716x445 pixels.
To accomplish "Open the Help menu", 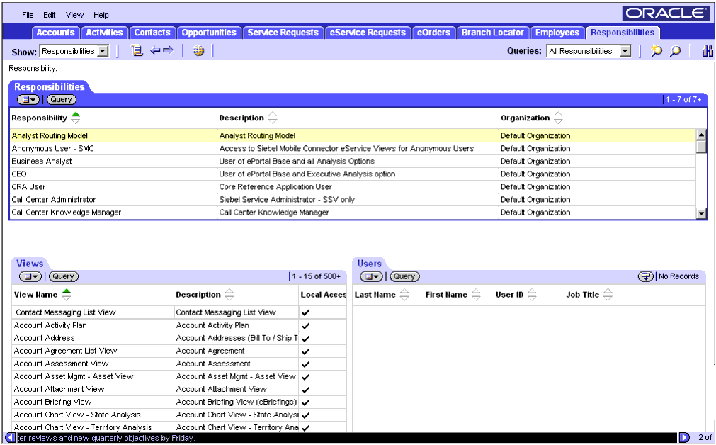I will point(101,15).
